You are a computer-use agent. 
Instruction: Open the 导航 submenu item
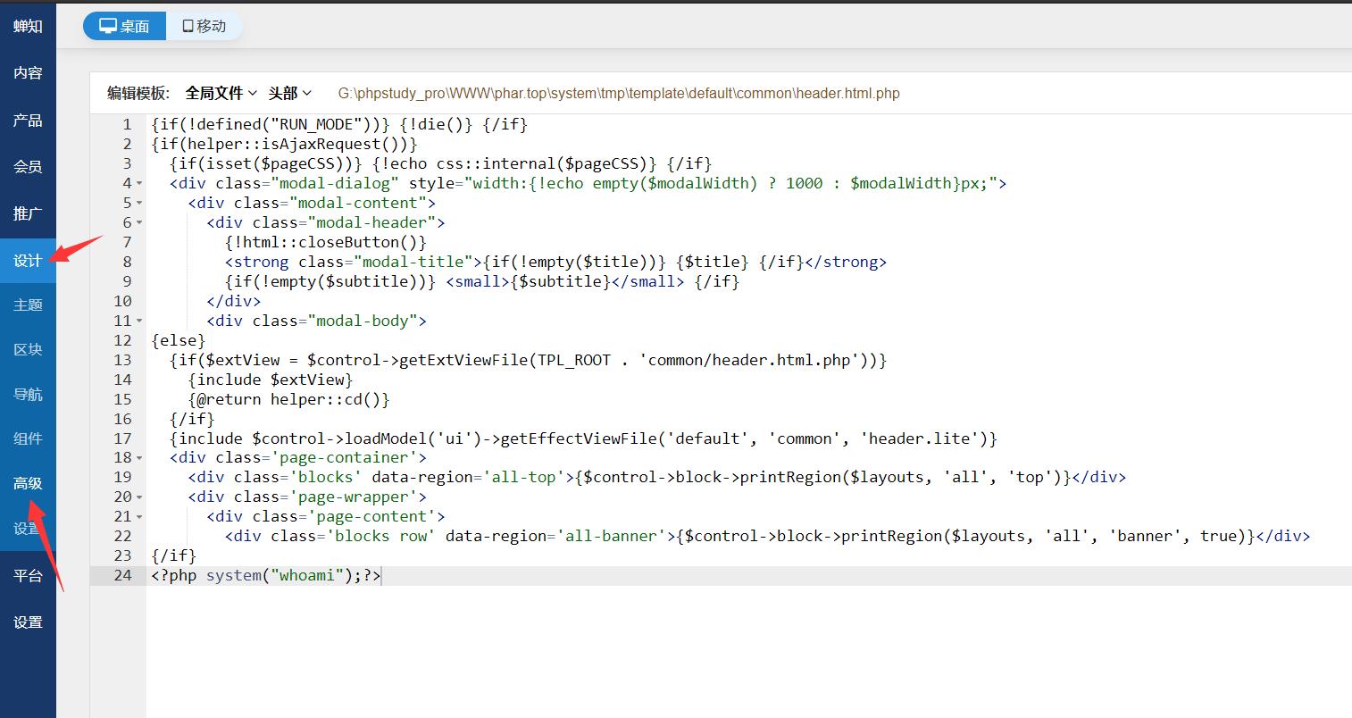(x=28, y=394)
